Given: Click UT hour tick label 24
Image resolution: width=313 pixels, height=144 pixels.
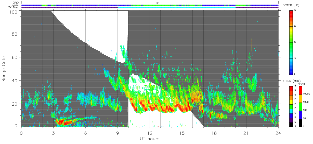Looking at the screenshot, I should click(278, 133).
